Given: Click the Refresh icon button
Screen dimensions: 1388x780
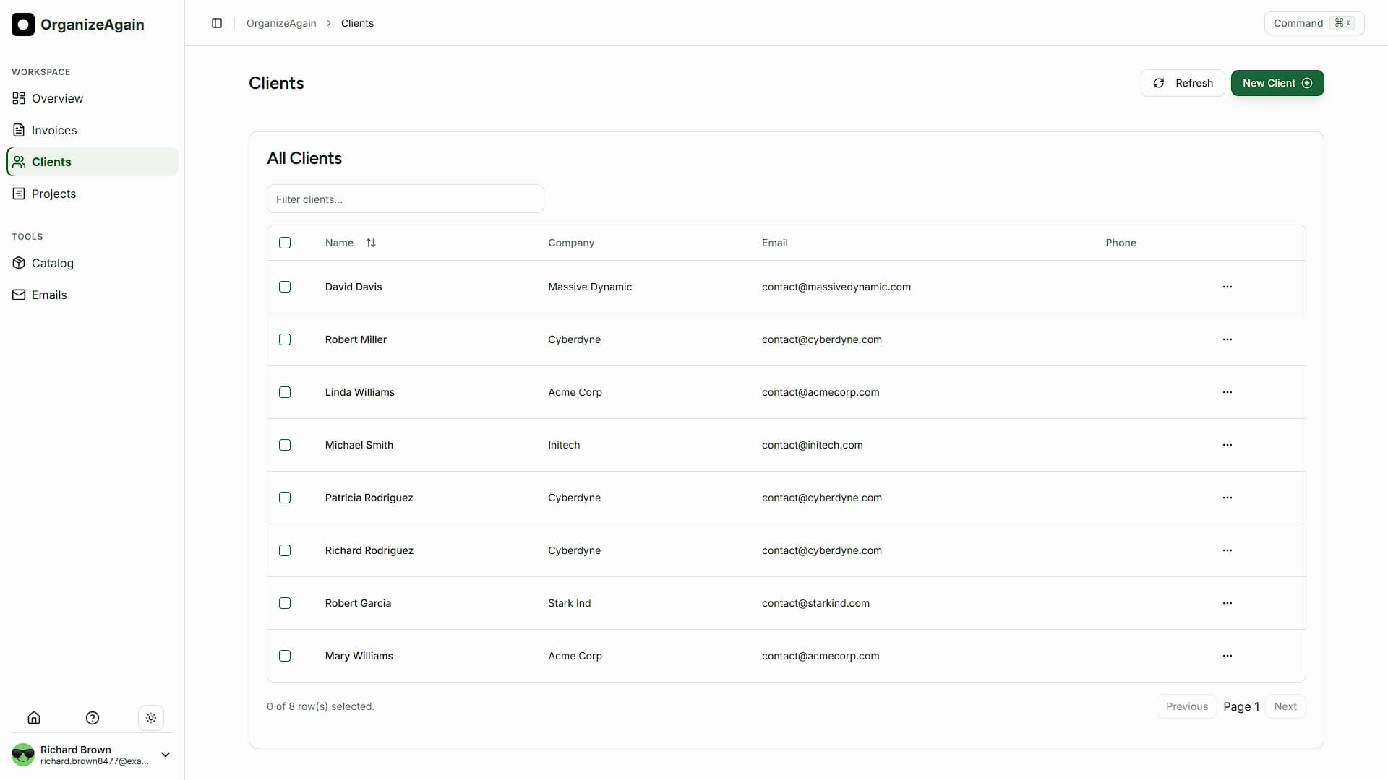Looking at the screenshot, I should [1159, 83].
